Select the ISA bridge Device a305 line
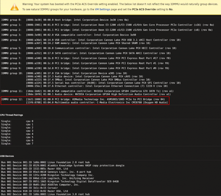Screen dimensions: 221x196 tap(76, 73)
